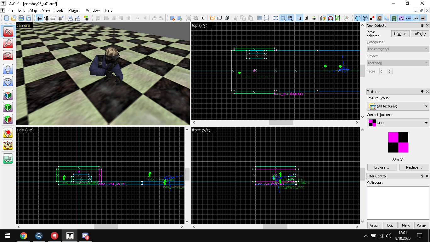
Task: Open the Edit menu
Action: click(21, 10)
